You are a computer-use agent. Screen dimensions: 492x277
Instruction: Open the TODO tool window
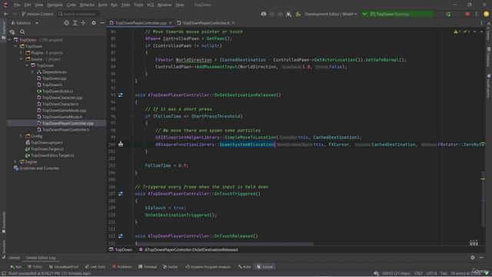[35, 267]
